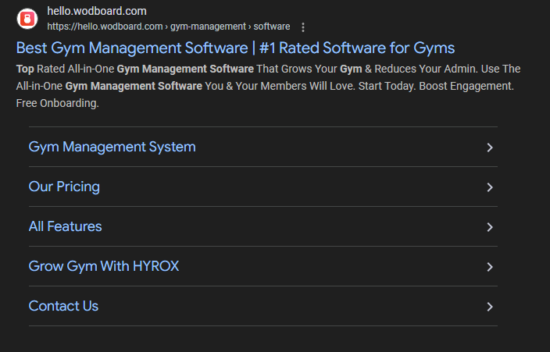This screenshot has height=352, width=550.
Task: Click chevron arrow on Contact Us row
Action: click(x=490, y=307)
